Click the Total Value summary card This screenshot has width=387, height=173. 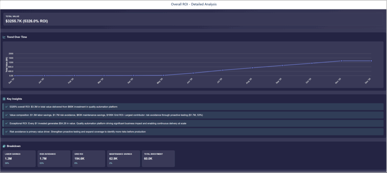pos(193,19)
